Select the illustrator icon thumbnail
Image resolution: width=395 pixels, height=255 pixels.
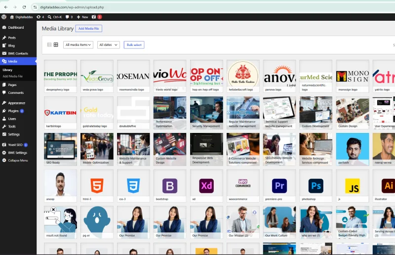pos(384,186)
